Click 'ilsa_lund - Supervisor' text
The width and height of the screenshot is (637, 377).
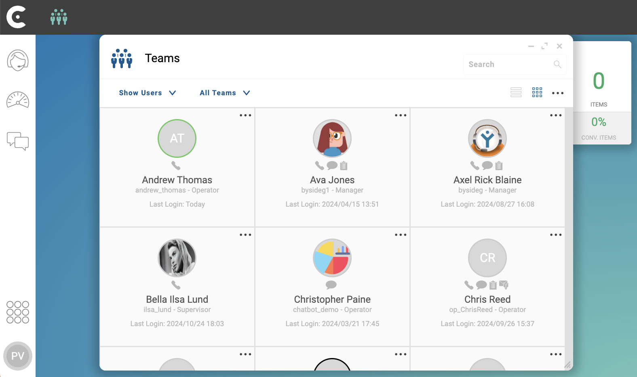coord(177,310)
